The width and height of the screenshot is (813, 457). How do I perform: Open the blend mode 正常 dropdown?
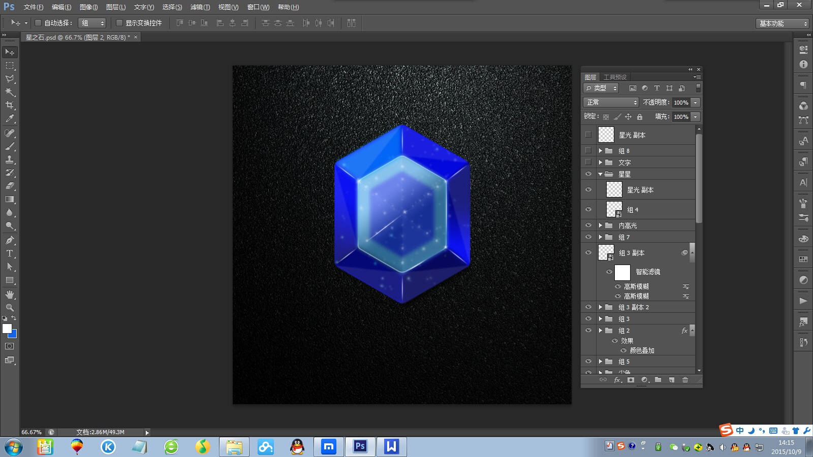(611, 102)
